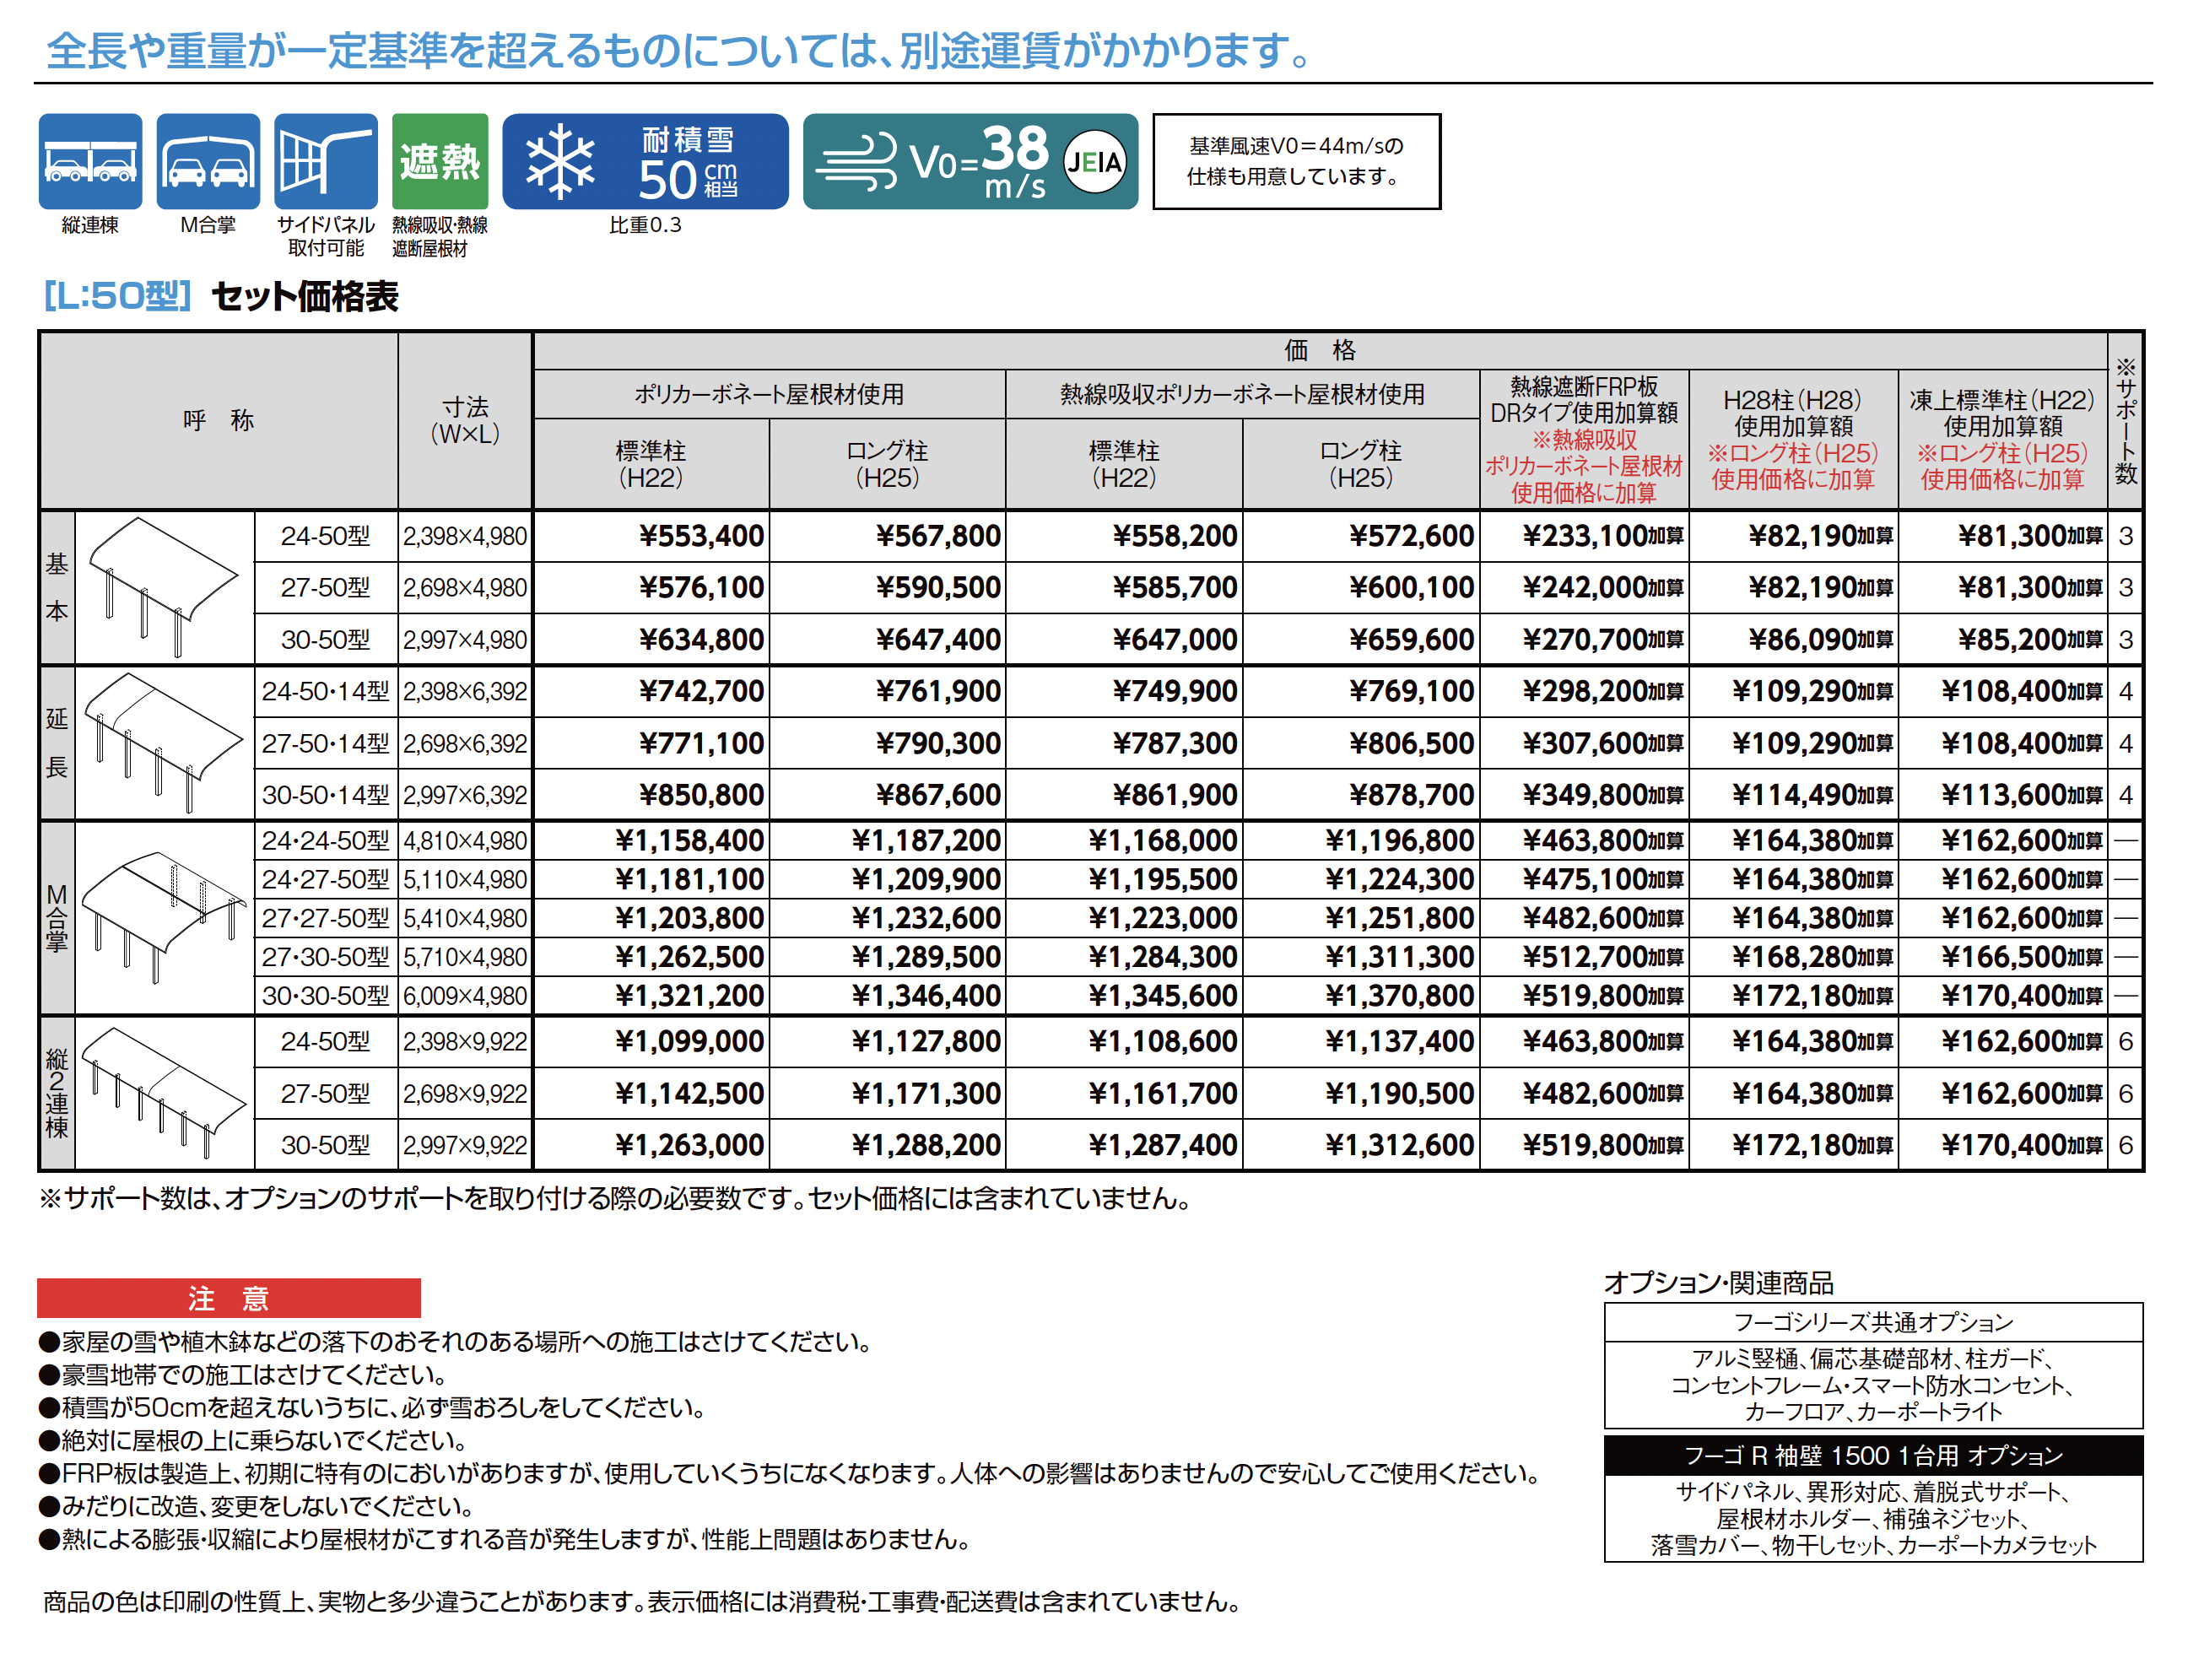Screen dimensions: 2204x1680
Task: Click the JEIA circular logo
Action: click(1094, 161)
